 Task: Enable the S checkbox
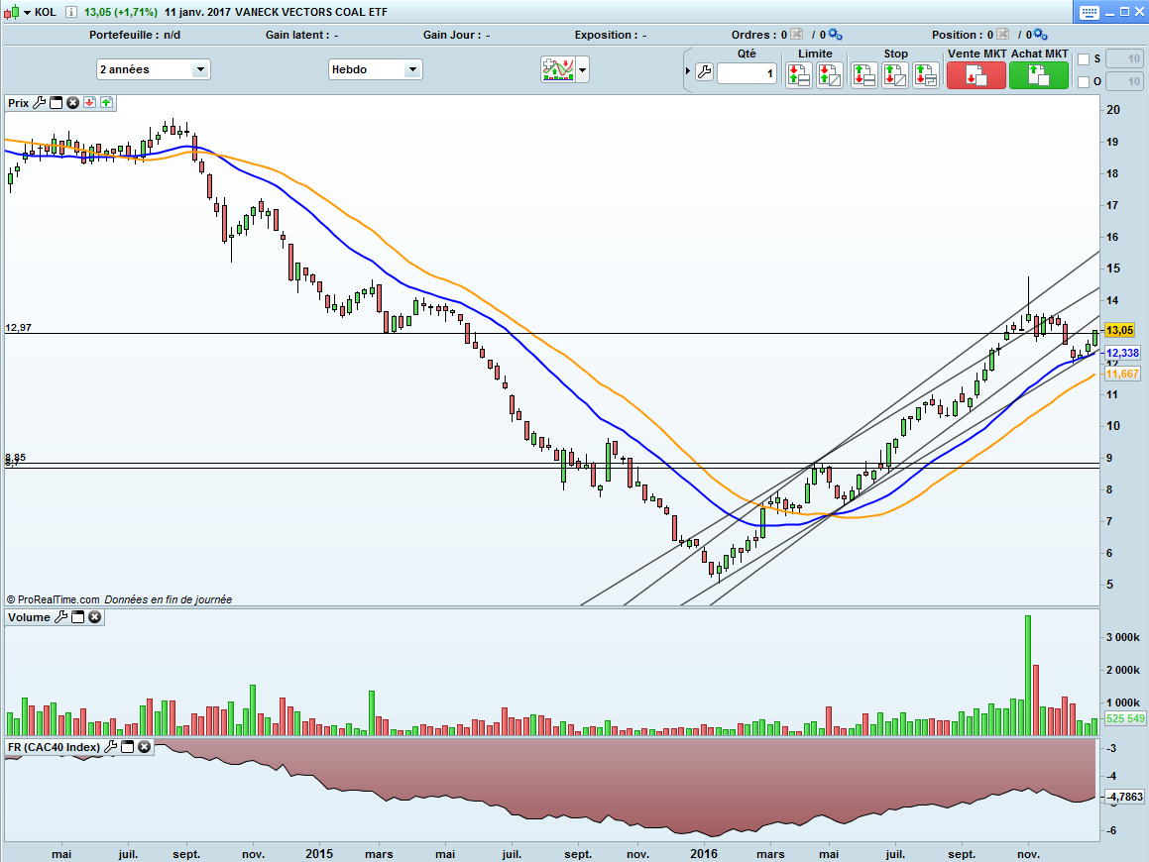tap(1084, 59)
